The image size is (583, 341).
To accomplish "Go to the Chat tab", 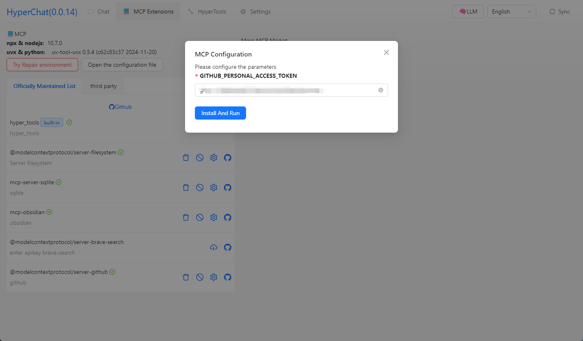I will point(99,11).
